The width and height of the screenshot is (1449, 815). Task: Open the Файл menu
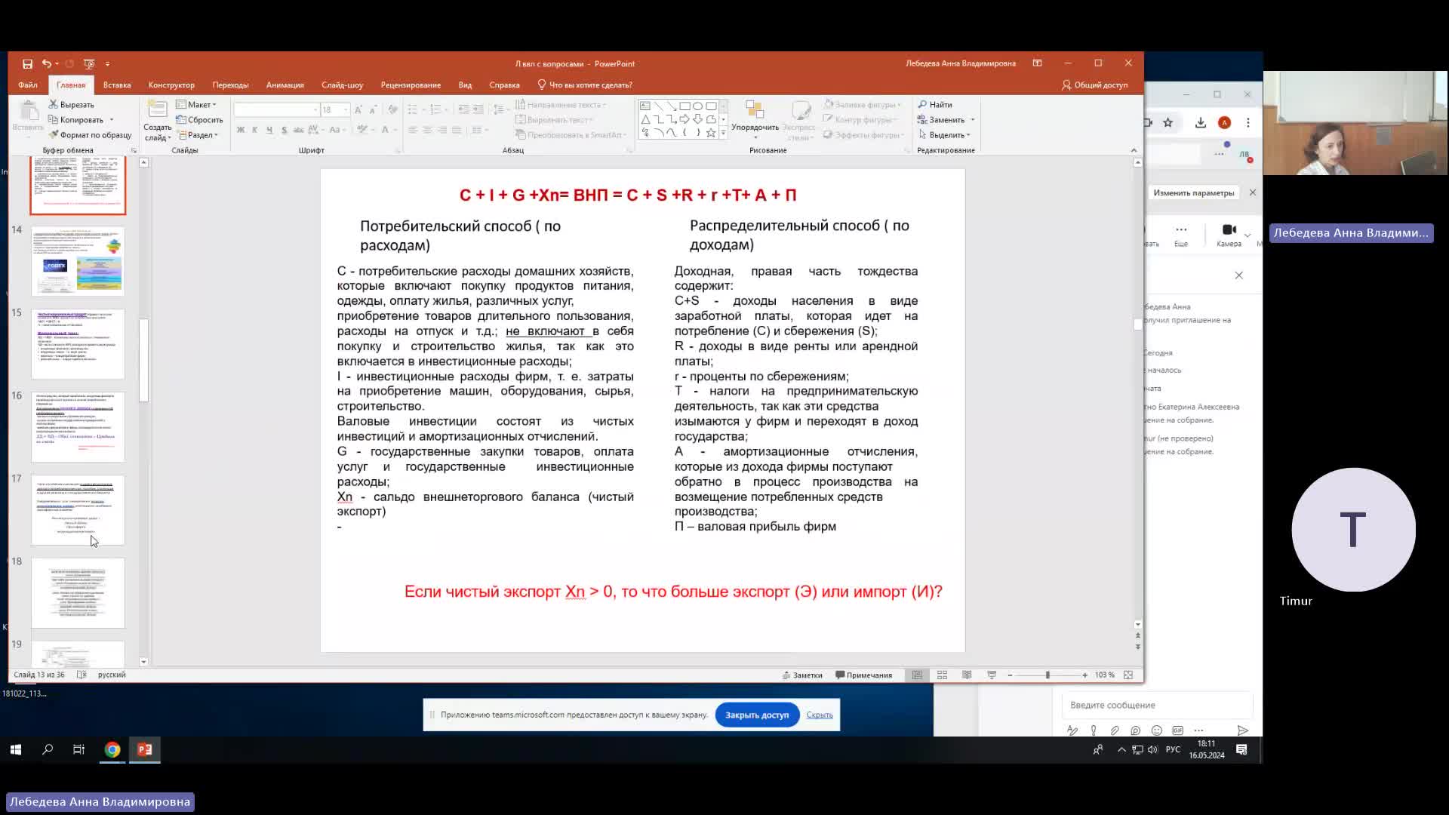[28, 85]
